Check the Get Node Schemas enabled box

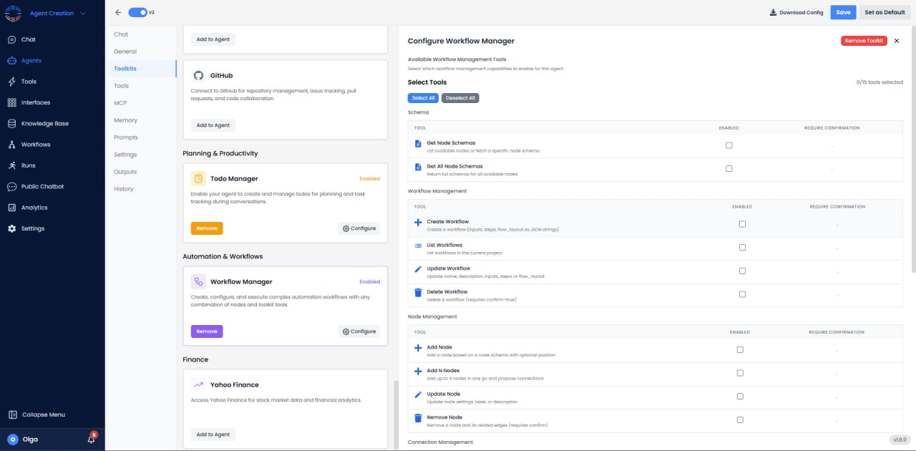(729, 145)
